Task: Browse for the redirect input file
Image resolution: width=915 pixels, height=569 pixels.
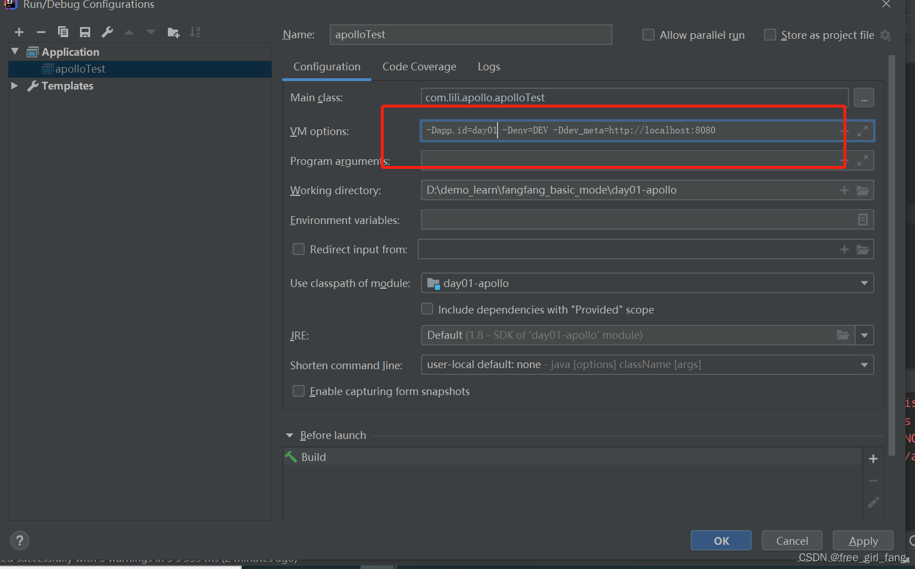Action: [863, 249]
